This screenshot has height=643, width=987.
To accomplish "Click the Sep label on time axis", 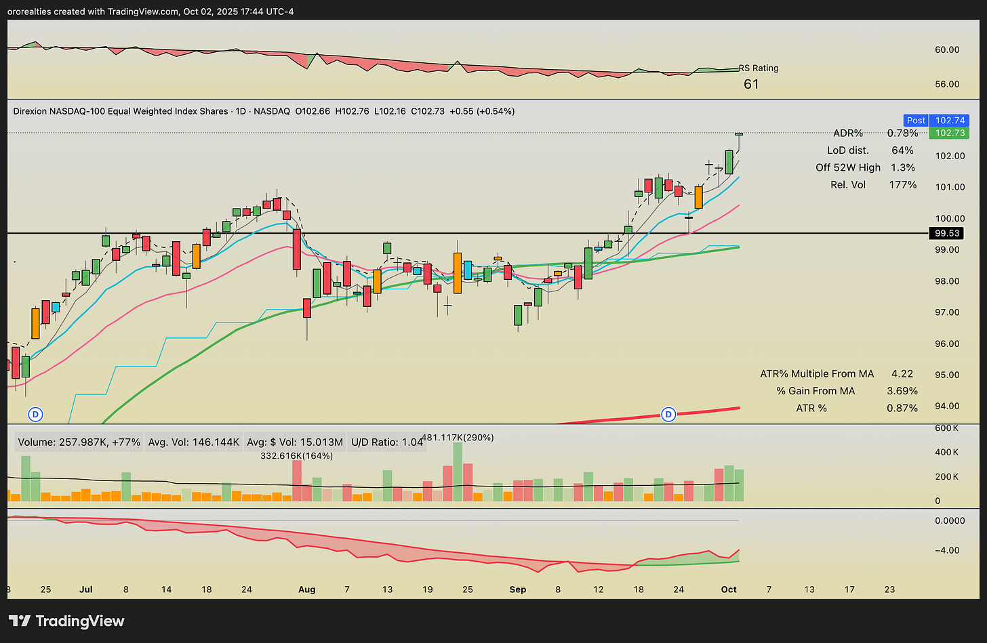I will pos(518,589).
